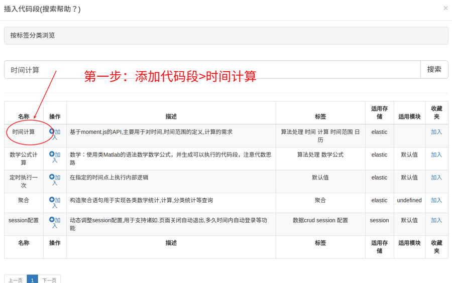Add 定时执行一次 to favorites via 加入 link
Viewport: 452px width, 283px height.
pyautogui.click(x=436, y=178)
